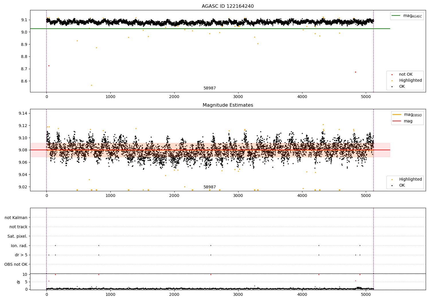
Task: Click the 'Sat. pixel.' row label
Action: tap(17, 236)
